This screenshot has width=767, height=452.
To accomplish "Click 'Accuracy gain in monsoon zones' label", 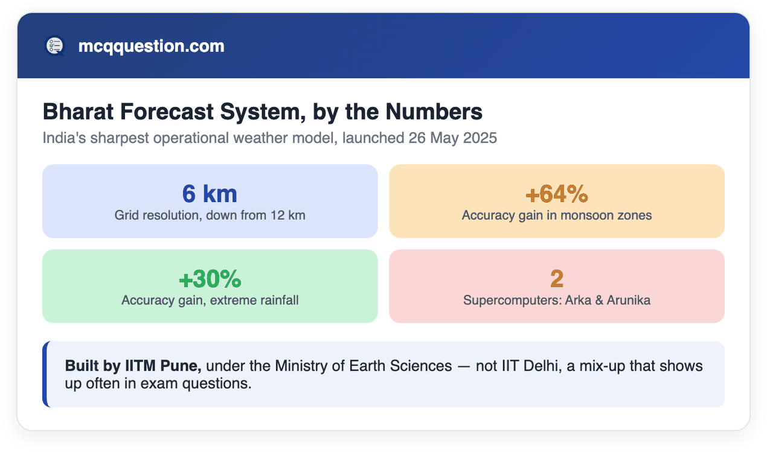I will coord(556,215).
